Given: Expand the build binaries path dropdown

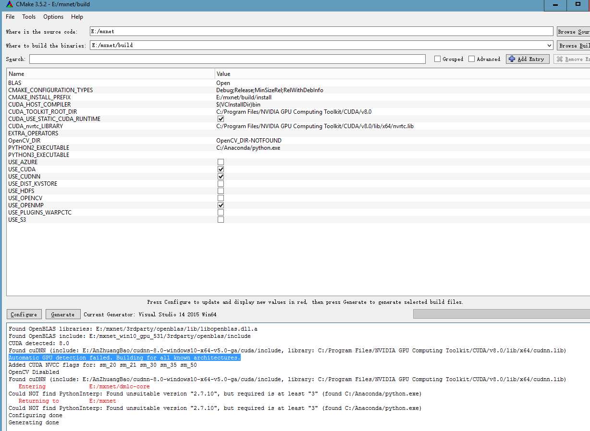Looking at the screenshot, I should [x=549, y=46].
